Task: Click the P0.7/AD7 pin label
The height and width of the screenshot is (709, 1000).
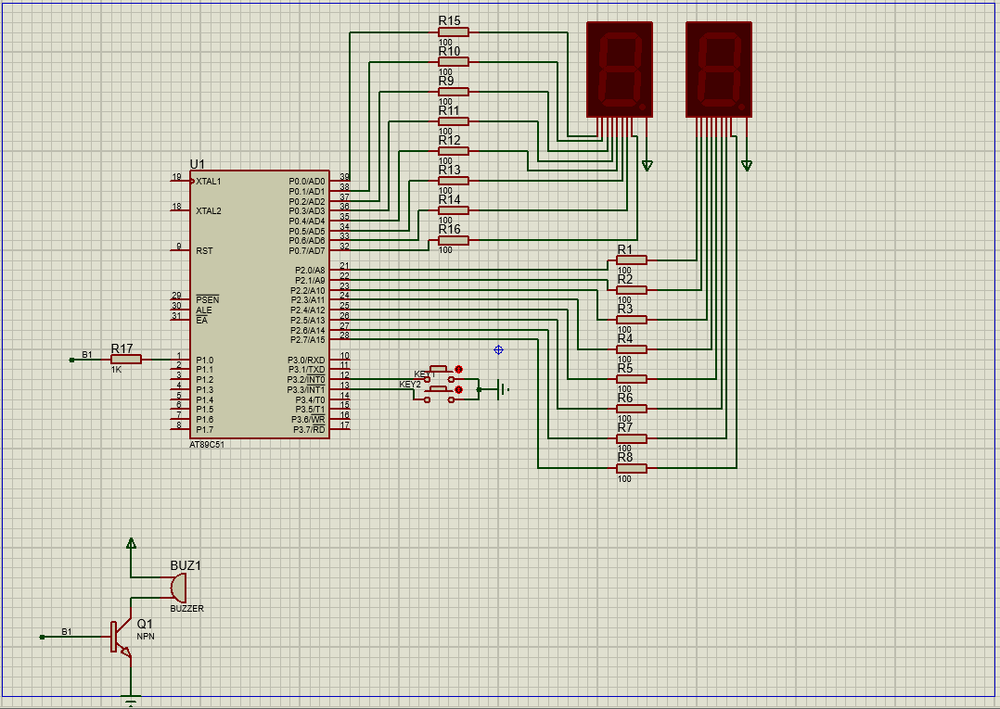Action: pos(307,251)
